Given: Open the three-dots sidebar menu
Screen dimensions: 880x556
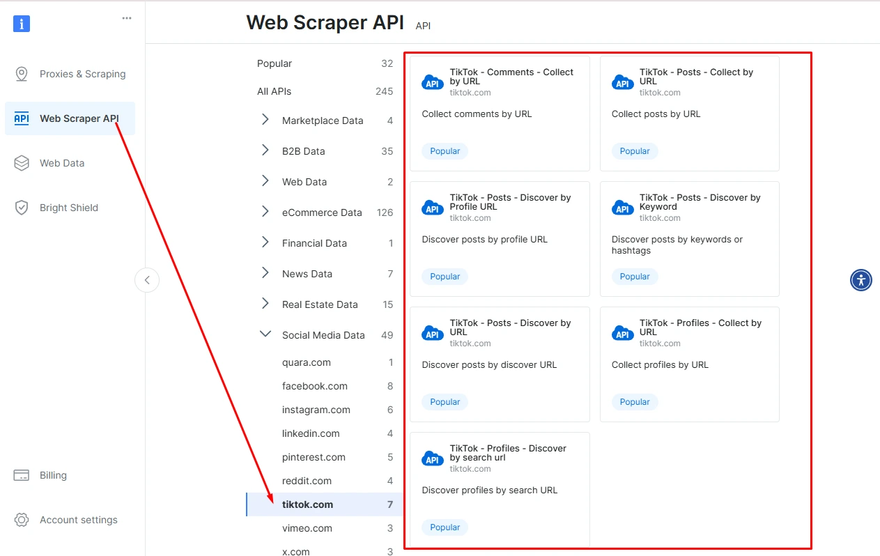Looking at the screenshot, I should pos(127,18).
